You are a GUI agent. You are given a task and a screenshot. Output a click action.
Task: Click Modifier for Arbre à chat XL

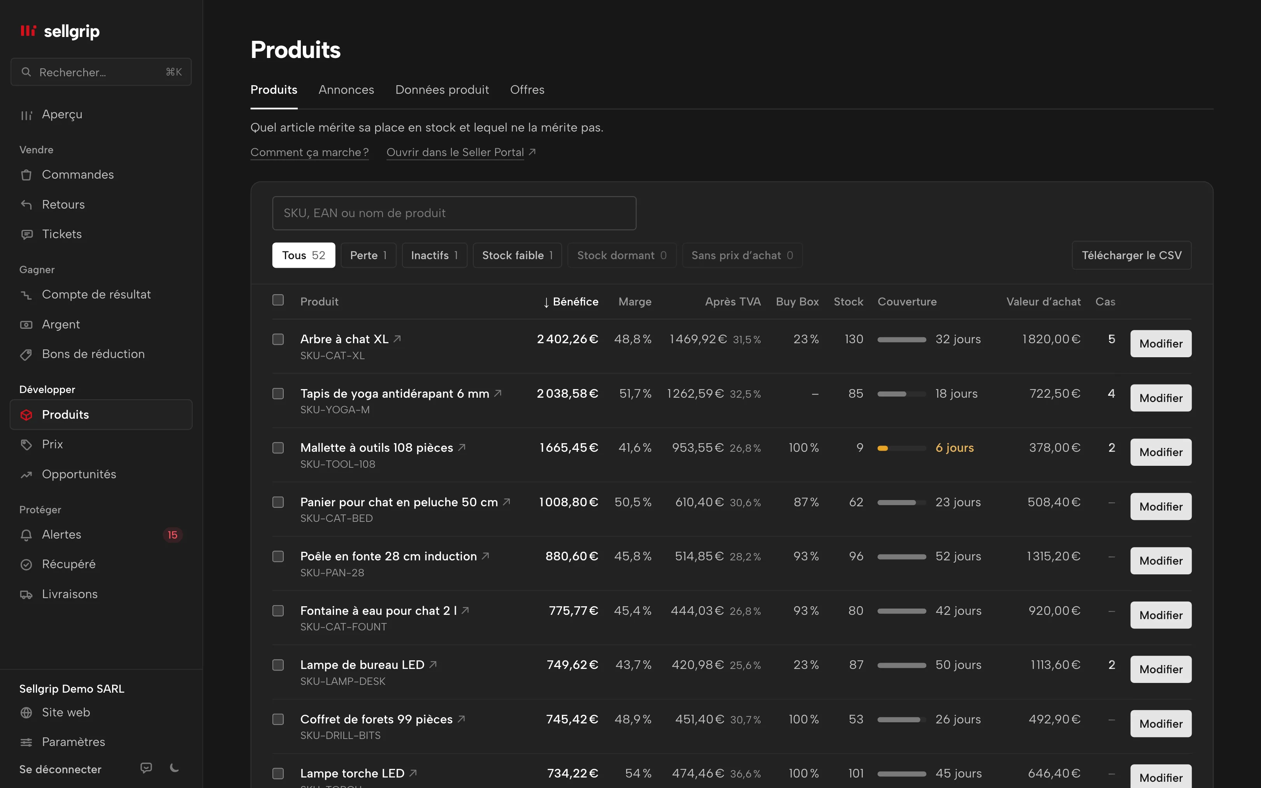(x=1161, y=344)
